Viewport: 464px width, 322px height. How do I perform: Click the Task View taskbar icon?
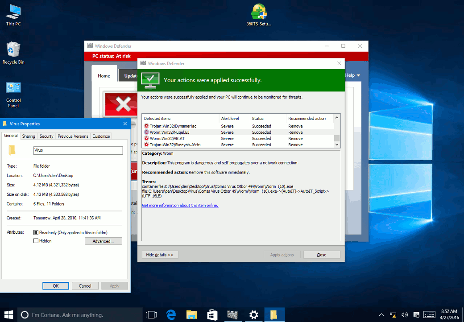(x=151, y=315)
